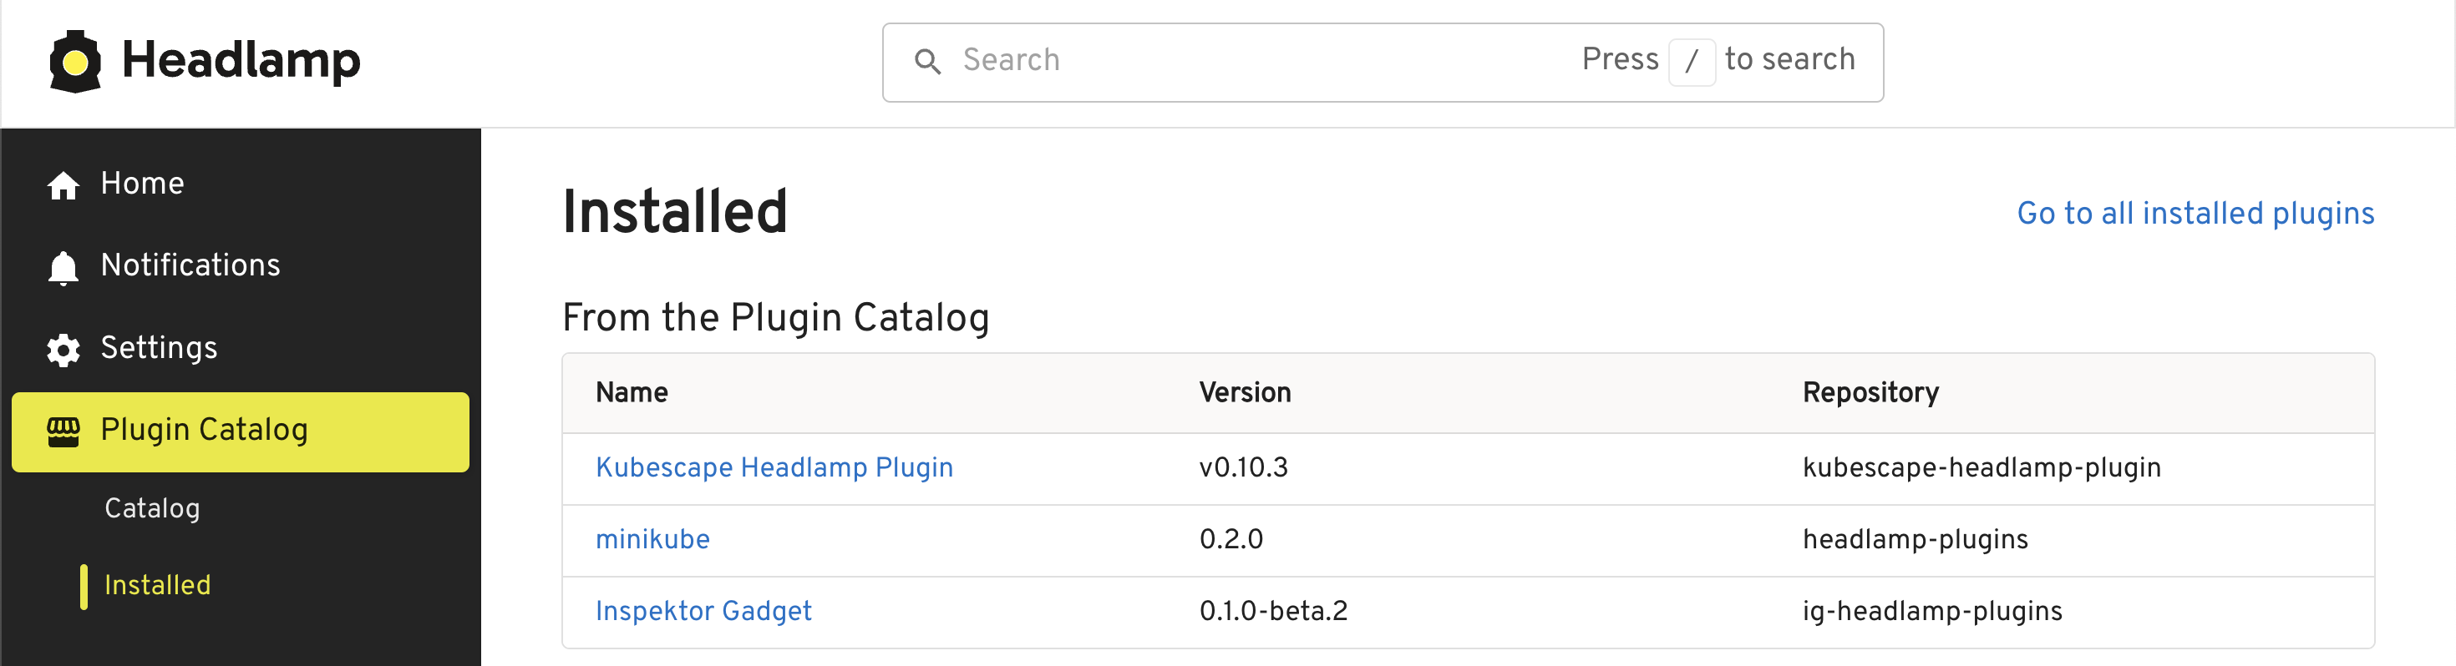Open Notifications via the bell icon
The image size is (2456, 666).
(63, 268)
